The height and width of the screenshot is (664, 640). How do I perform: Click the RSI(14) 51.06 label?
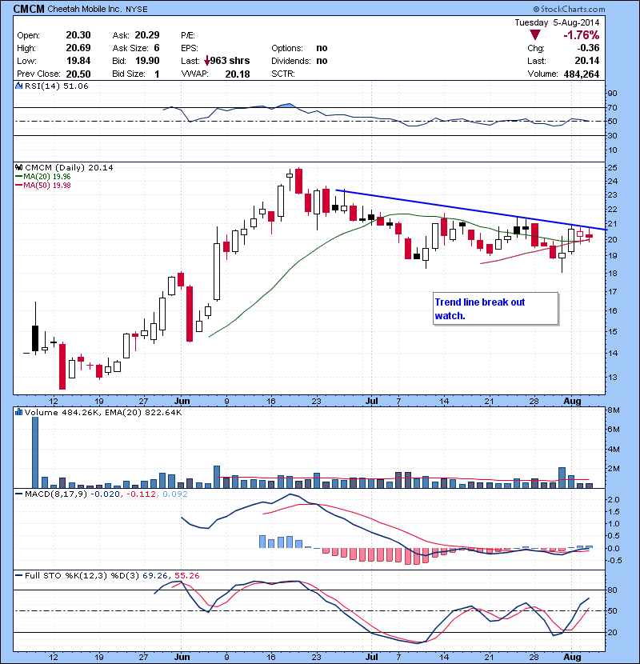pyautogui.click(x=57, y=86)
